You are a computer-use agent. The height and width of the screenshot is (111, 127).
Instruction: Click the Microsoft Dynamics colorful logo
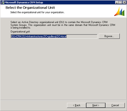pyautogui.click(x=119, y=11)
